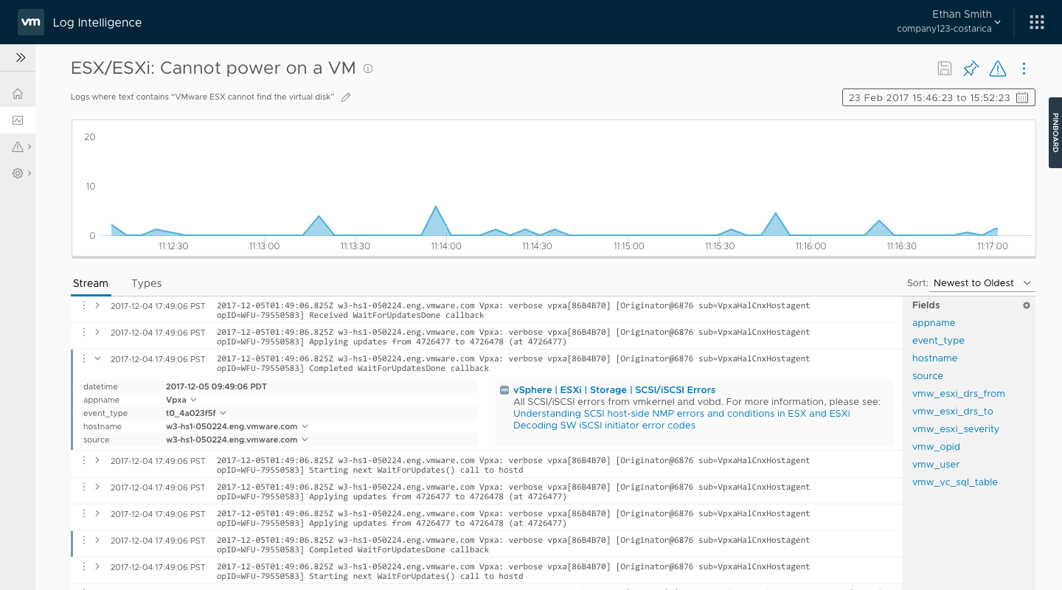
Task: Open Ethan Smith user menu
Action: [948, 22]
